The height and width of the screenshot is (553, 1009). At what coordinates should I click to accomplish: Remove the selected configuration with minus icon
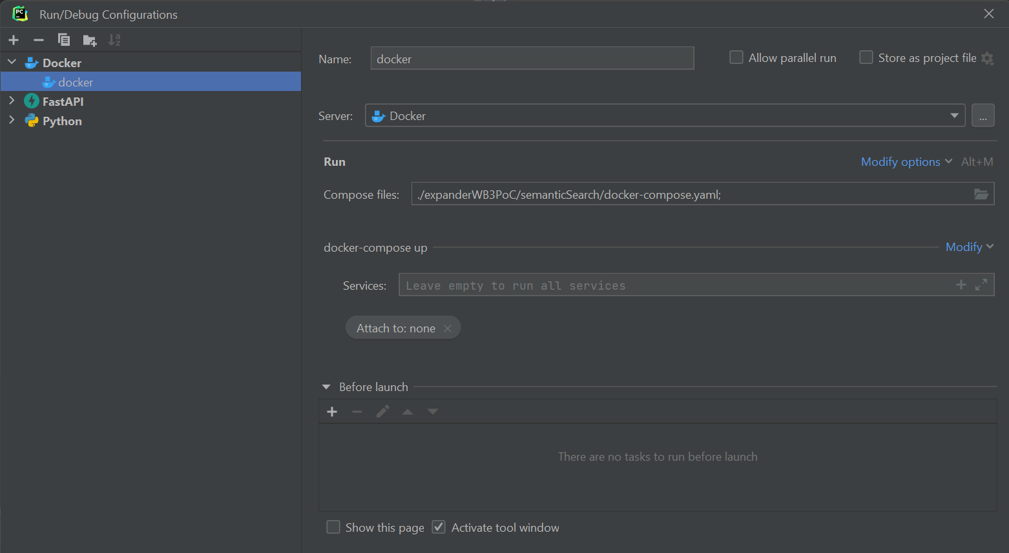coord(39,40)
